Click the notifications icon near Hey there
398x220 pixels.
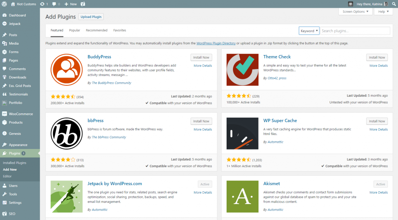351,4
